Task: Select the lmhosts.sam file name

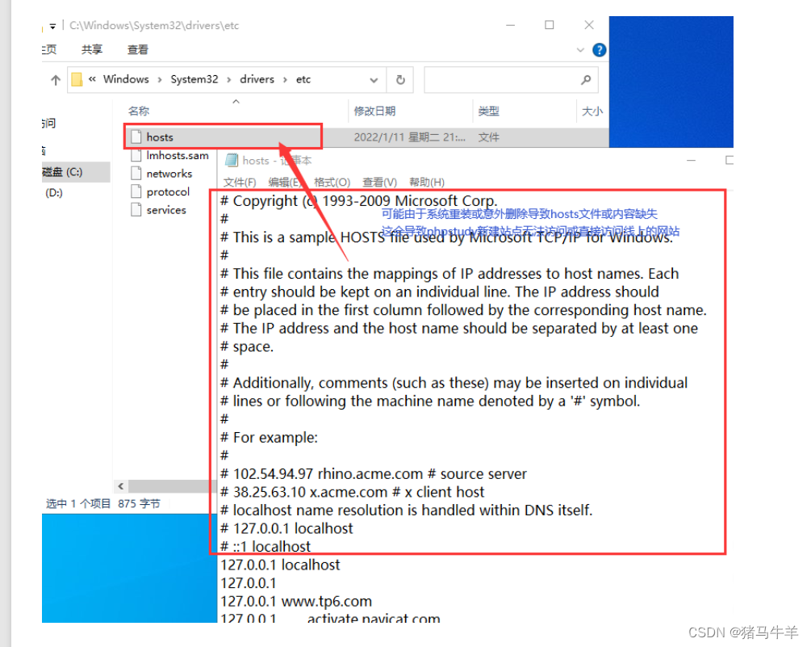Action: (x=178, y=155)
